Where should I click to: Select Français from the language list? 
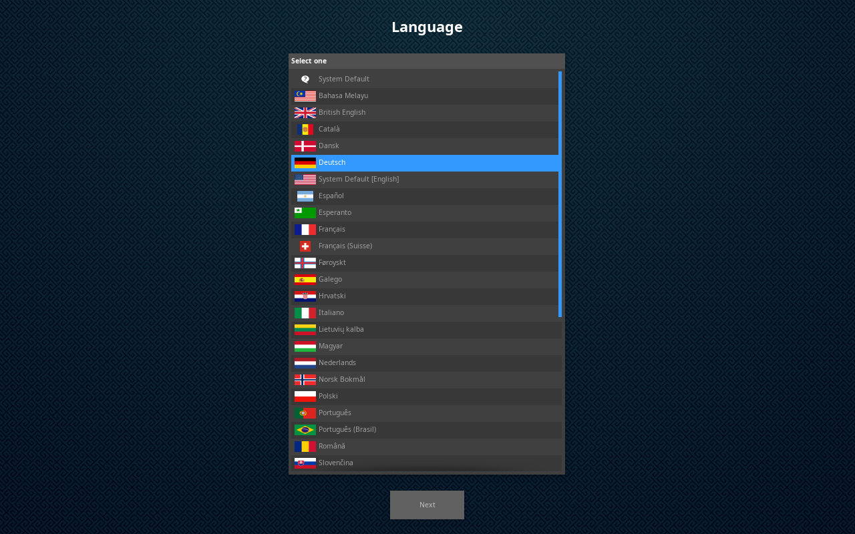point(332,229)
